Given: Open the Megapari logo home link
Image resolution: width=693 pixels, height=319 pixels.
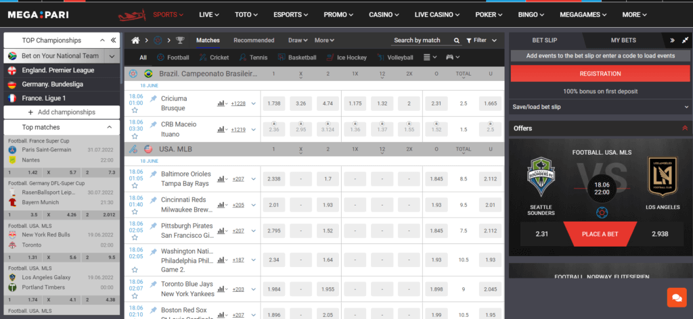Looking at the screenshot, I should 38,15.
